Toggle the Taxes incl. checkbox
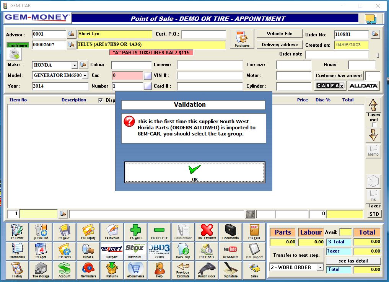Viewport: 389px width, 282px height. click(x=374, y=125)
